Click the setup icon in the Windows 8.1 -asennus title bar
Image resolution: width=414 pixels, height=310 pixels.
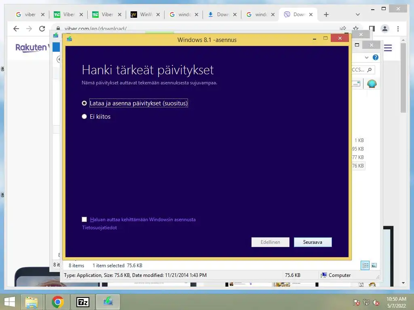(70, 39)
